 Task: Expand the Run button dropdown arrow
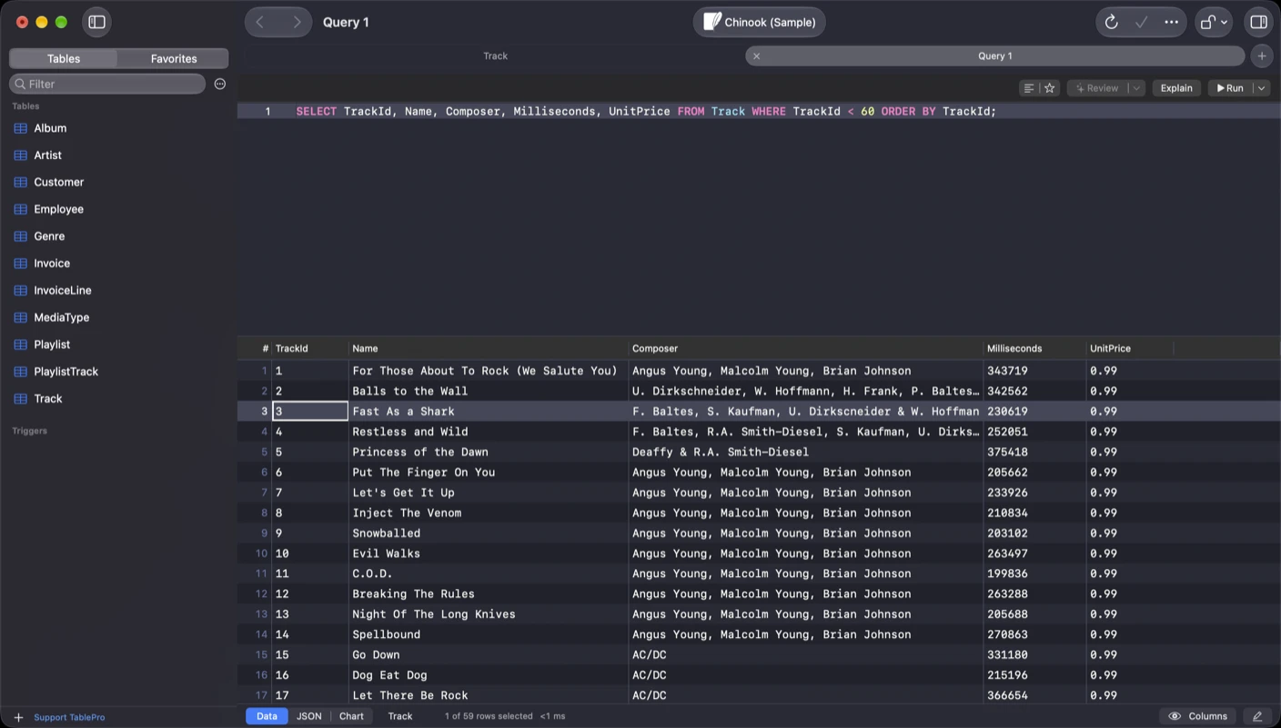point(1261,88)
